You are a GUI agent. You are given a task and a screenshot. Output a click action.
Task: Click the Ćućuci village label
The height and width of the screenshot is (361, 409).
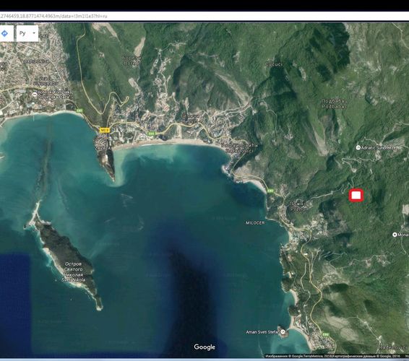pyautogui.click(x=274, y=64)
